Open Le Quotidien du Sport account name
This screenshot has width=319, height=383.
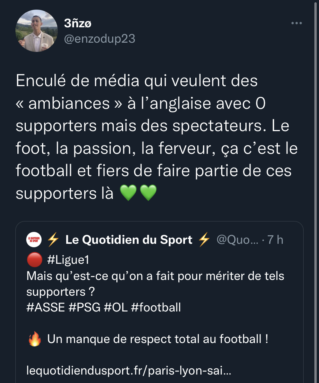click(x=129, y=240)
